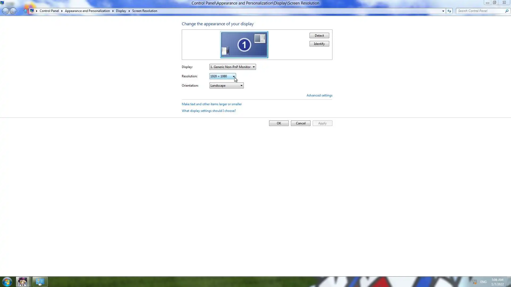Open the Resolution dropdown
This screenshot has width=511, height=287.
coord(222,76)
